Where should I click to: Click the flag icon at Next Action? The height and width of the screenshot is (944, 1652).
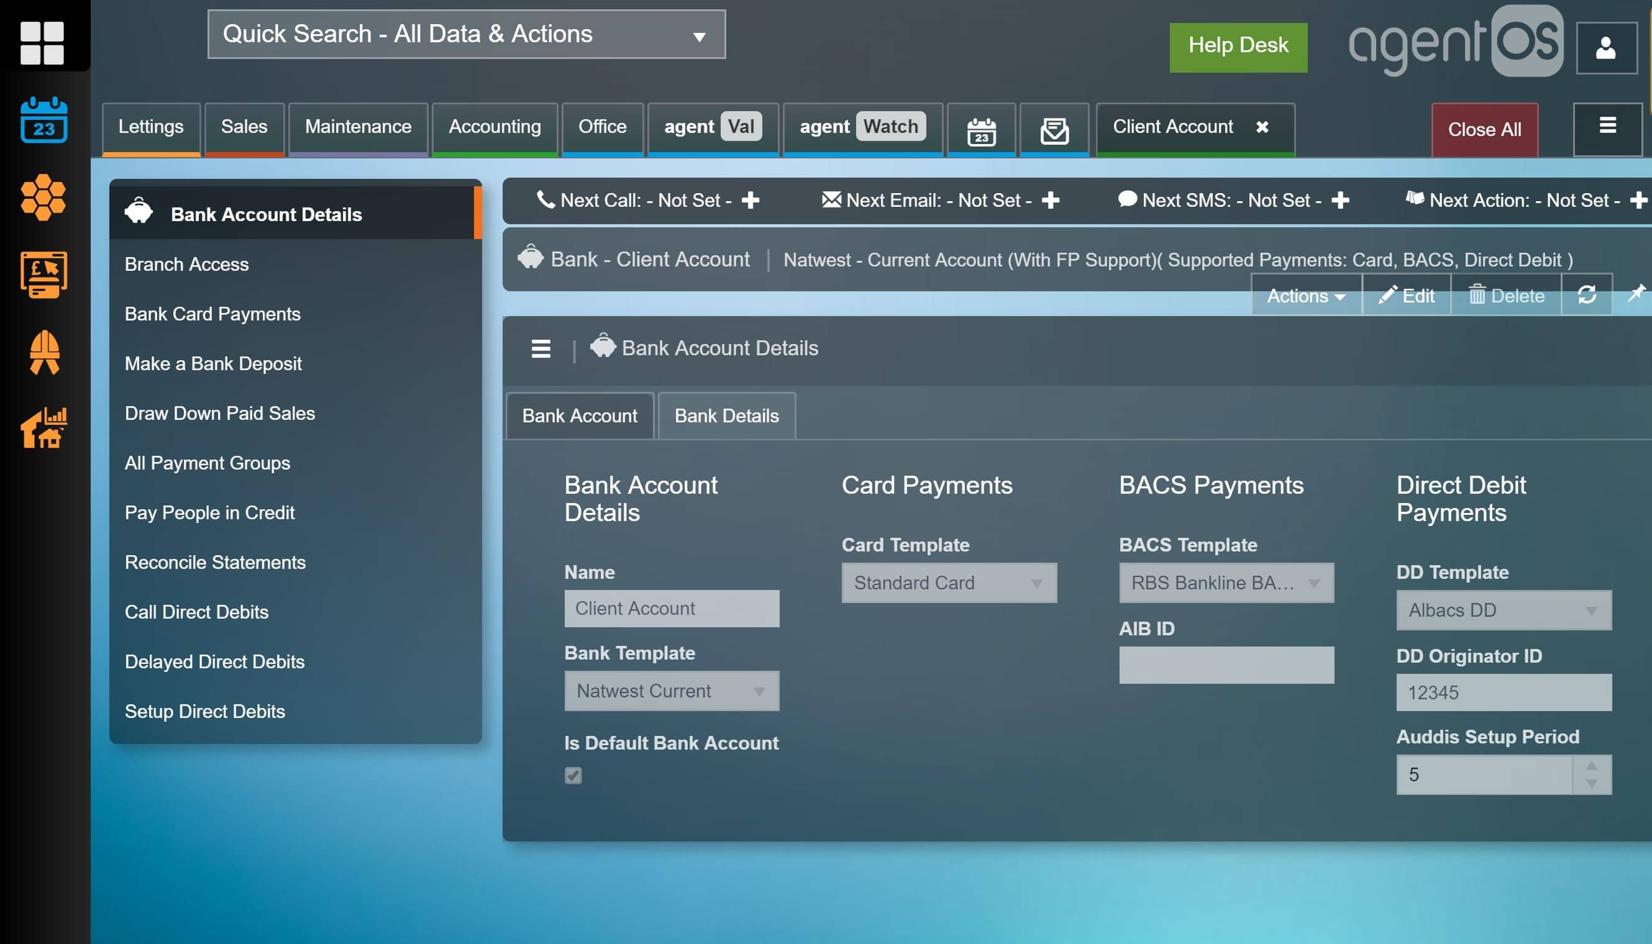pos(1415,198)
